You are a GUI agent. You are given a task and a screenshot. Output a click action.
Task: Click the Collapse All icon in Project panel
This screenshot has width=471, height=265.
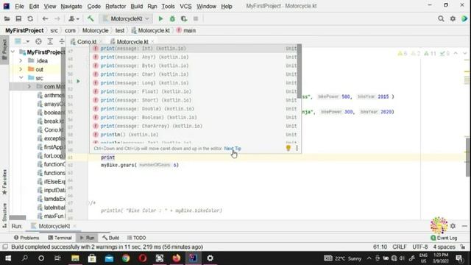(61, 41)
